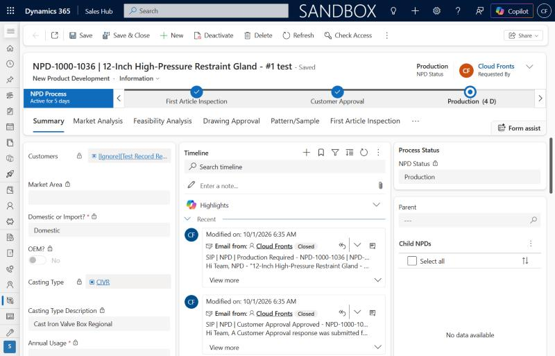
Task: Open the help question mark icon
Action: point(458,11)
